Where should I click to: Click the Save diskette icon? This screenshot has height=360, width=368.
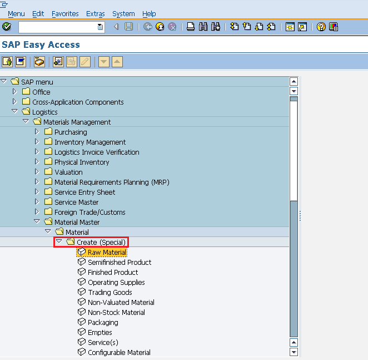point(128,27)
